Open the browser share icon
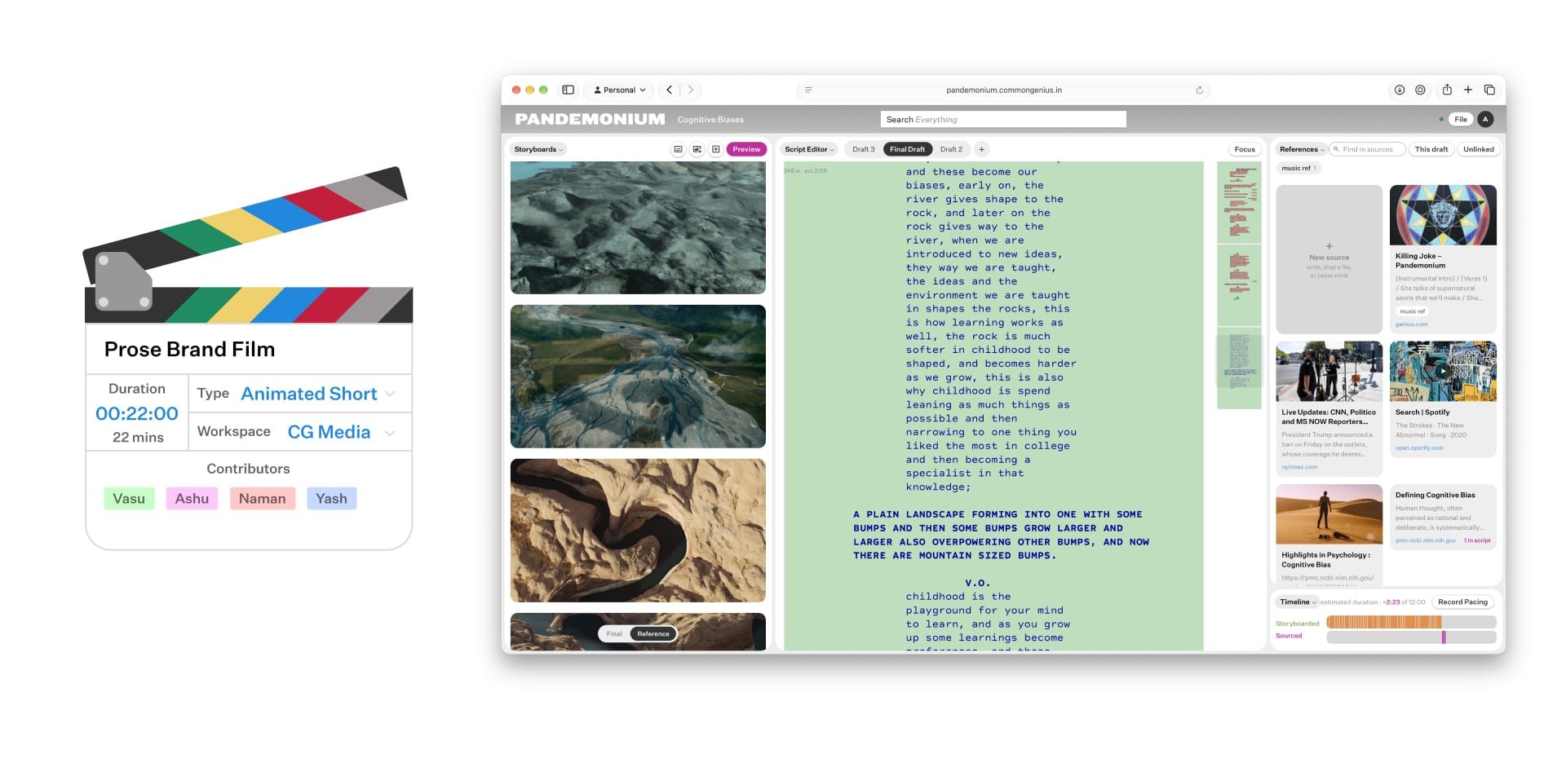Viewport: 1566px width, 776px height. tap(1447, 90)
